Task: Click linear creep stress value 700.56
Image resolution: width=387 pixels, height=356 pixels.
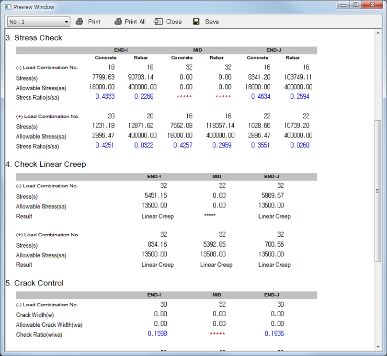Action: click(x=274, y=244)
